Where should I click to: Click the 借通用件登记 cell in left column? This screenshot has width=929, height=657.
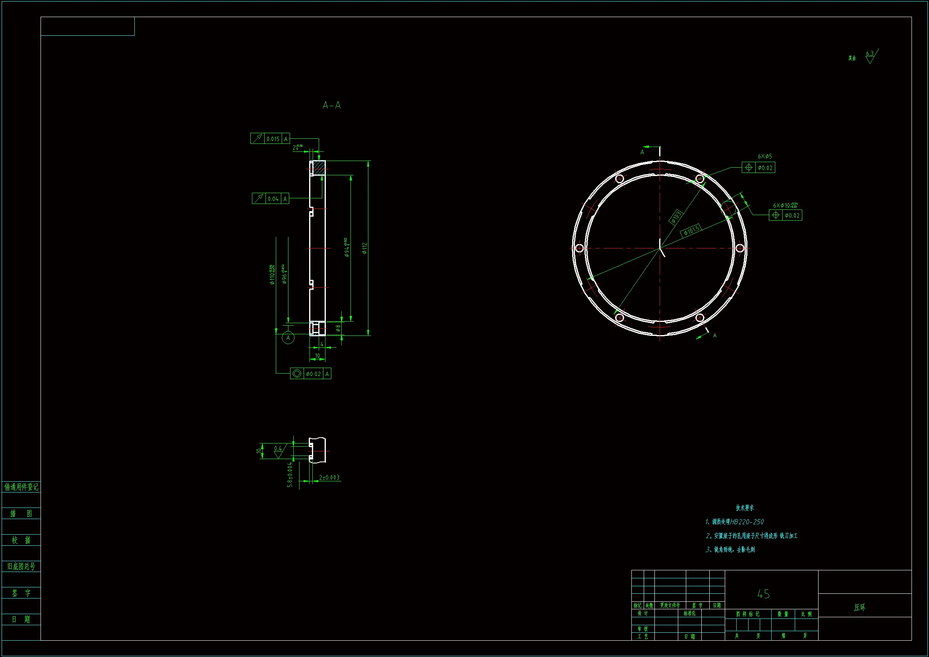21,487
